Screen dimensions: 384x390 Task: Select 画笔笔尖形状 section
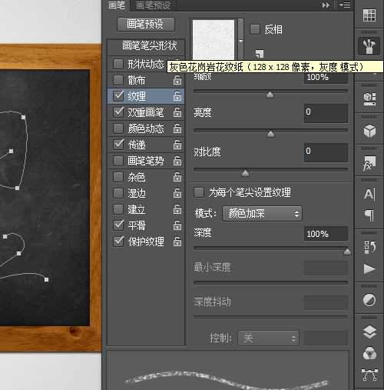pyautogui.click(x=149, y=46)
